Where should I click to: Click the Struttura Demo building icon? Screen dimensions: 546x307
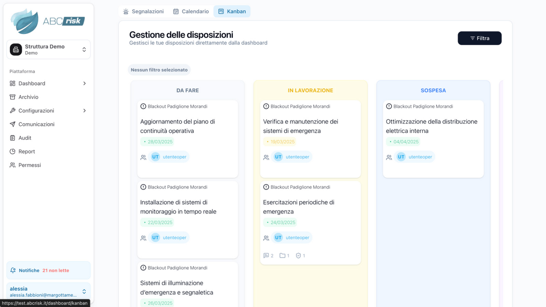[16, 50]
